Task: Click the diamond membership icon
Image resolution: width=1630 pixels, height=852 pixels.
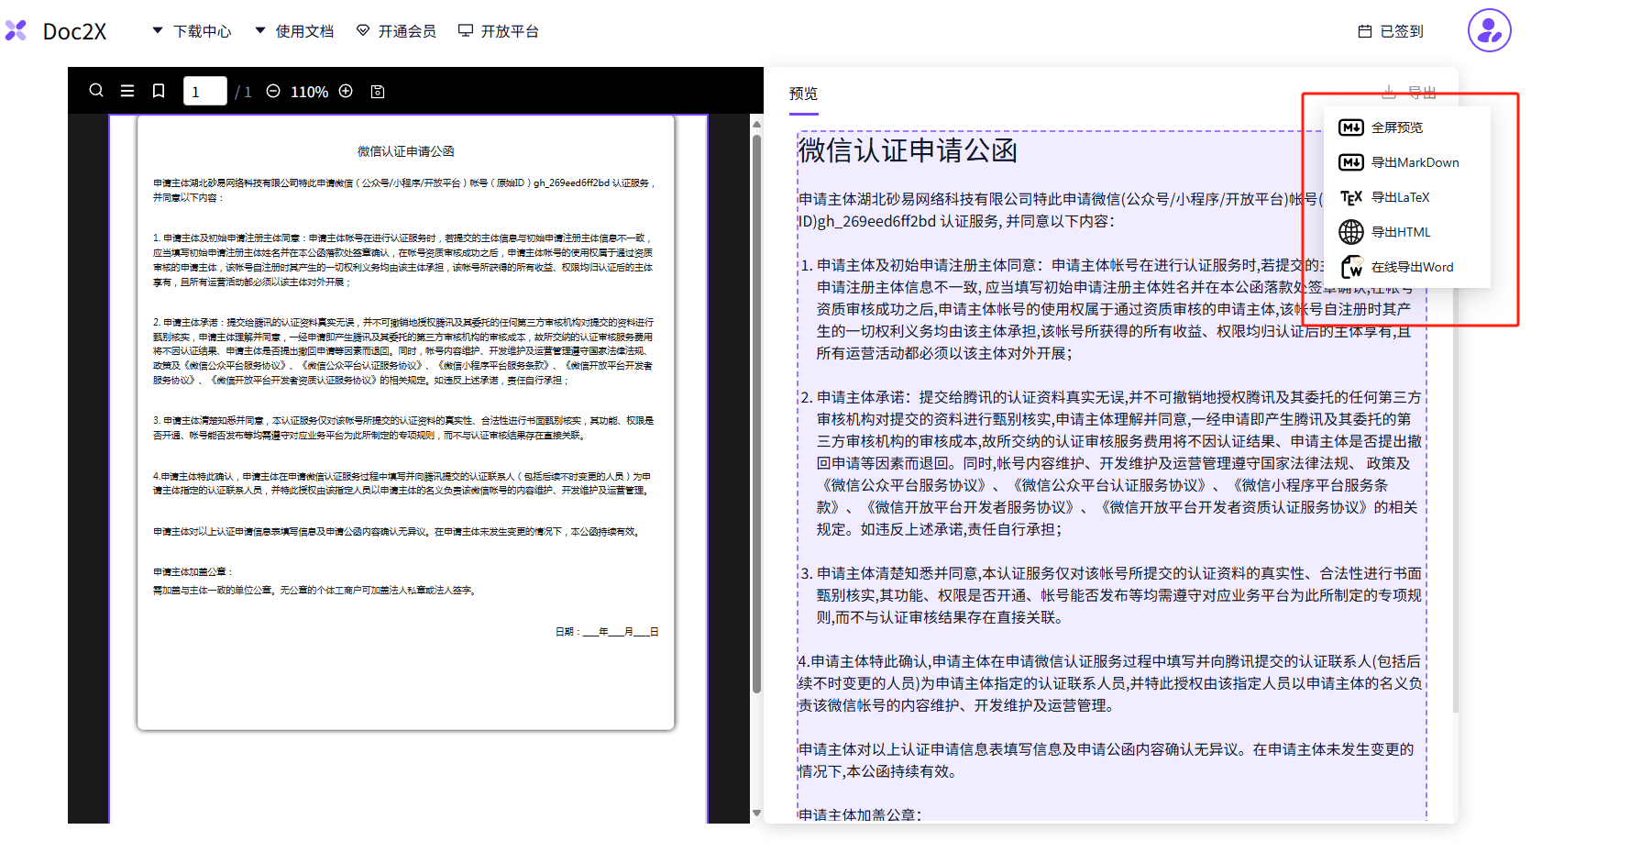Action: point(363,30)
